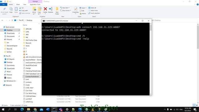Click the taskbar Search icon

pos(9,109)
